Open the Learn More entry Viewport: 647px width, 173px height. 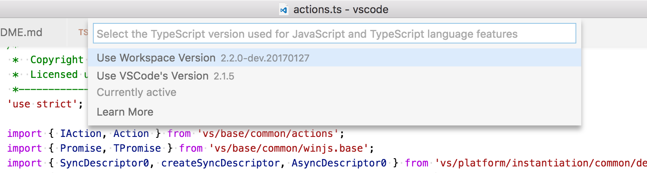[125, 112]
